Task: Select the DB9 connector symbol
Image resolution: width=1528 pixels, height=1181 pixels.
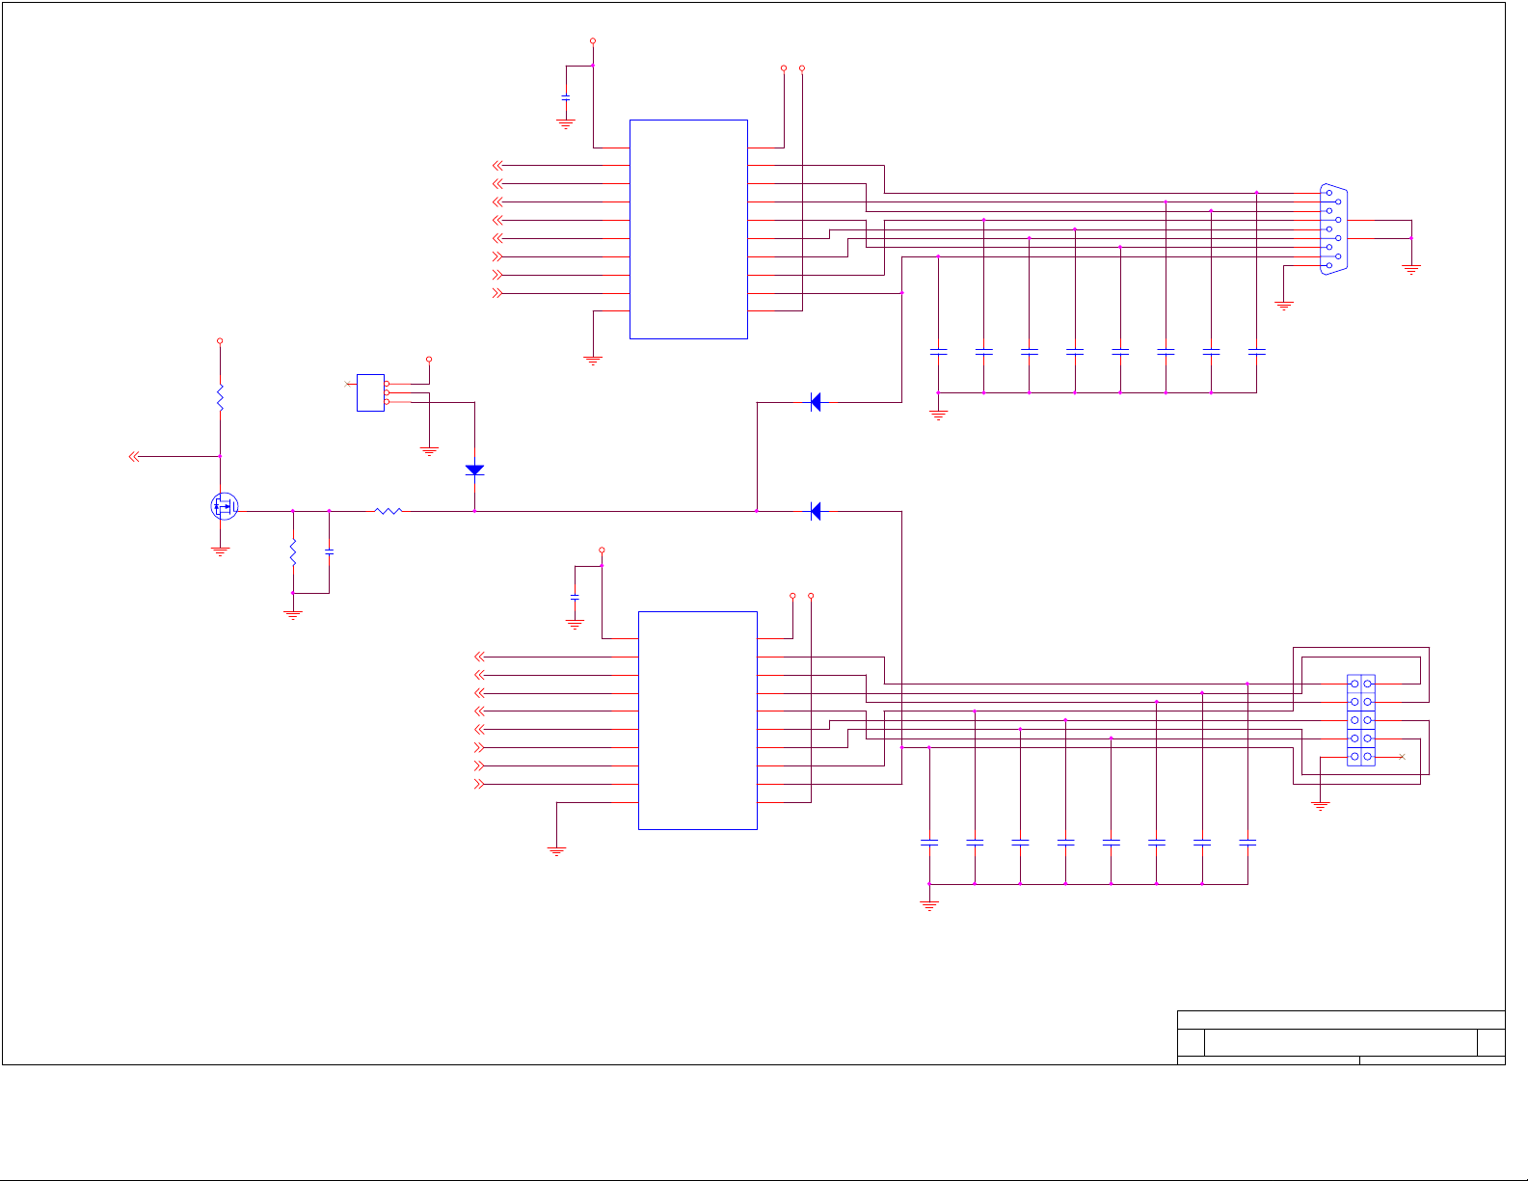Action: tap(1333, 229)
